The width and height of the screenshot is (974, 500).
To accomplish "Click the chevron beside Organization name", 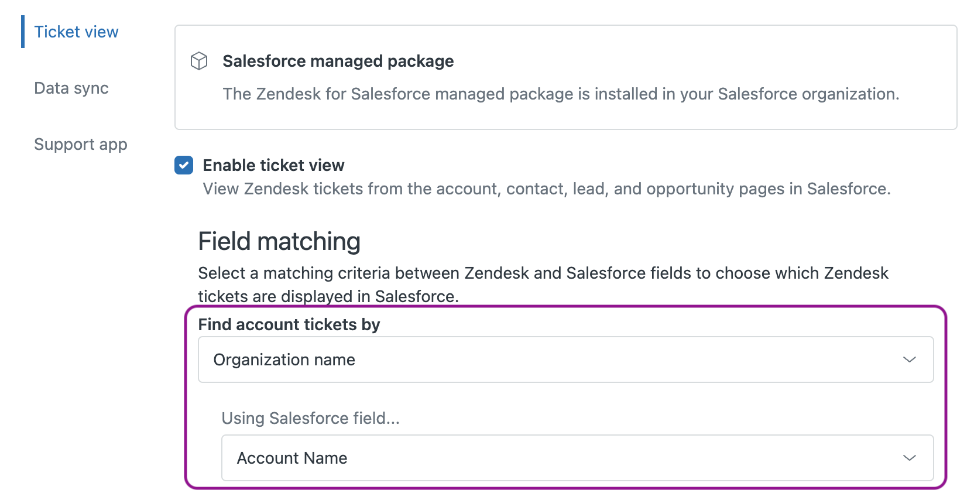I will 909,359.
